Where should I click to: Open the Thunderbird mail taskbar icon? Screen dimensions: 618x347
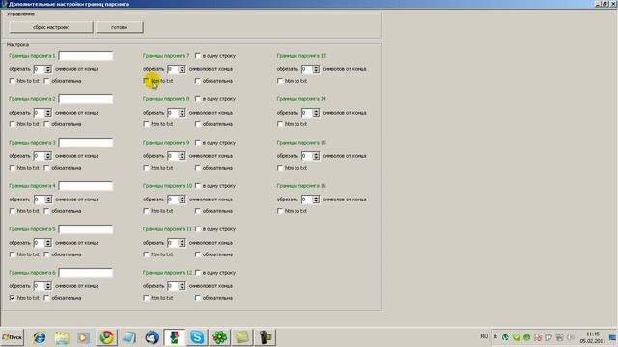click(x=152, y=337)
